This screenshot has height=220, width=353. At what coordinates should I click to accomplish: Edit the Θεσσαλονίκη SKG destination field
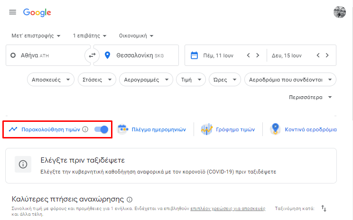coord(136,55)
